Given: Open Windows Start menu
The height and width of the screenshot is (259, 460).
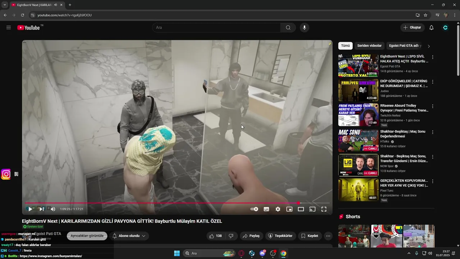Looking at the screenshot, I should point(177,253).
